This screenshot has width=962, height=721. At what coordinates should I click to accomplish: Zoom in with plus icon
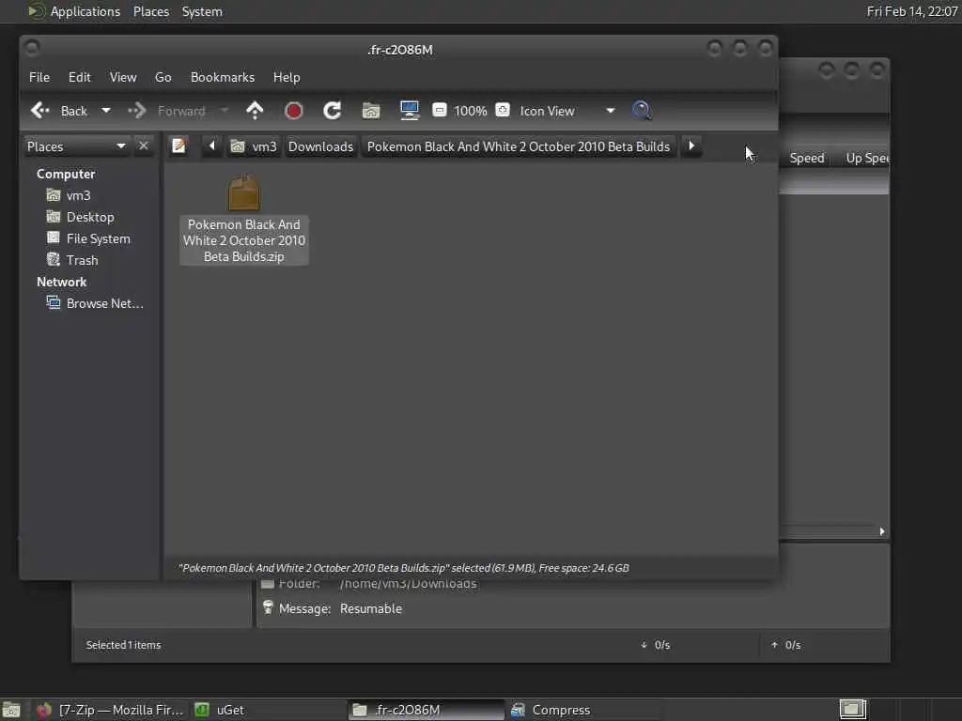(503, 111)
